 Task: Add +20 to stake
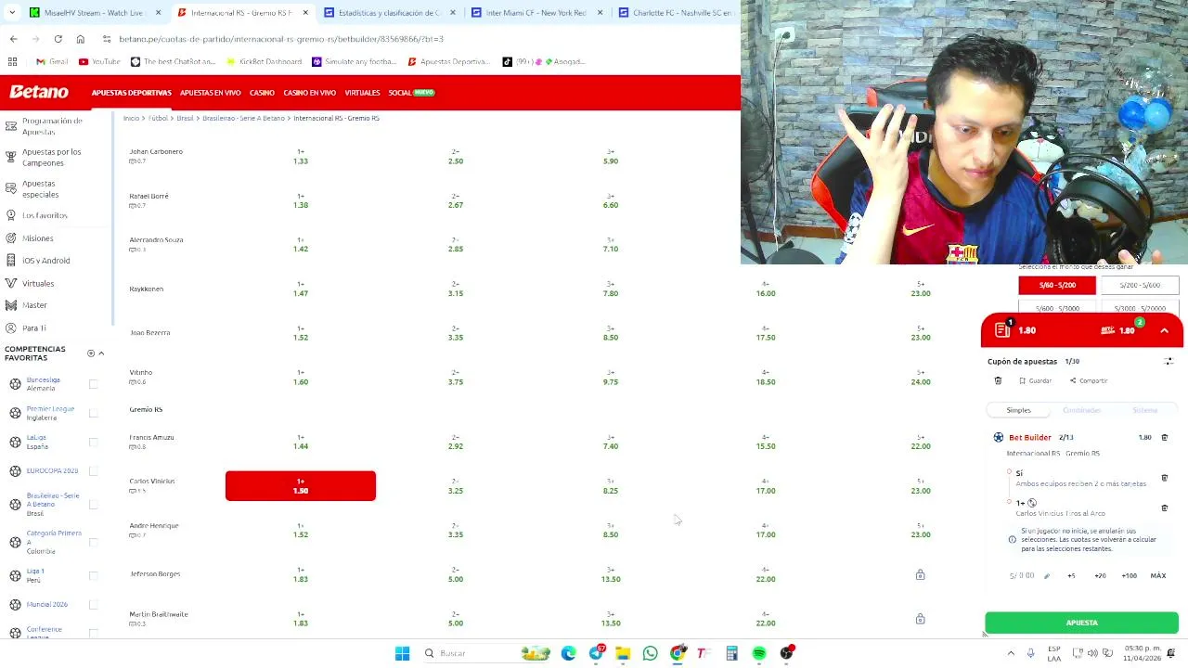pos(1100,575)
